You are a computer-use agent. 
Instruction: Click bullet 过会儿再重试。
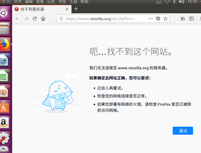click(x=110, y=88)
